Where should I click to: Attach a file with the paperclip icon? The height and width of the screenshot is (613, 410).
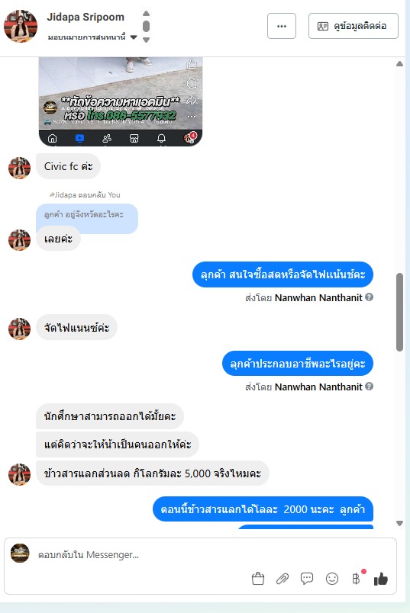coord(282,579)
